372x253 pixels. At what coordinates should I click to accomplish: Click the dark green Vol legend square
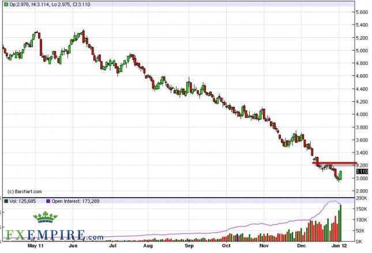[x=6, y=201]
